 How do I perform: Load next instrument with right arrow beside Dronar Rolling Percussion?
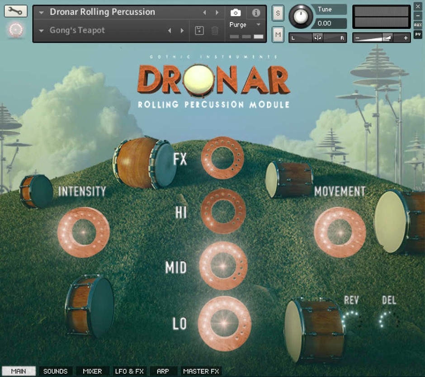(217, 13)
